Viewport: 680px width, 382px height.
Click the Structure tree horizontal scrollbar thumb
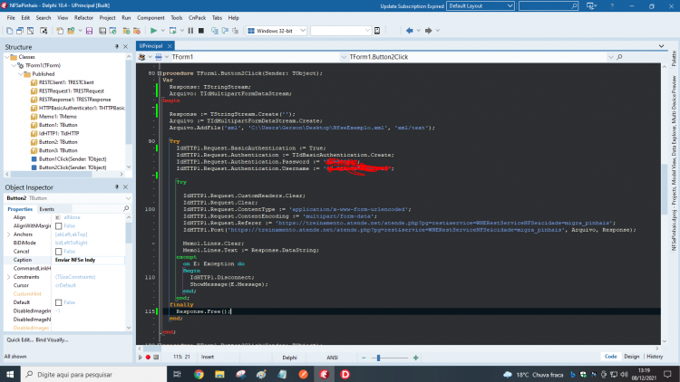click(51, 174)
